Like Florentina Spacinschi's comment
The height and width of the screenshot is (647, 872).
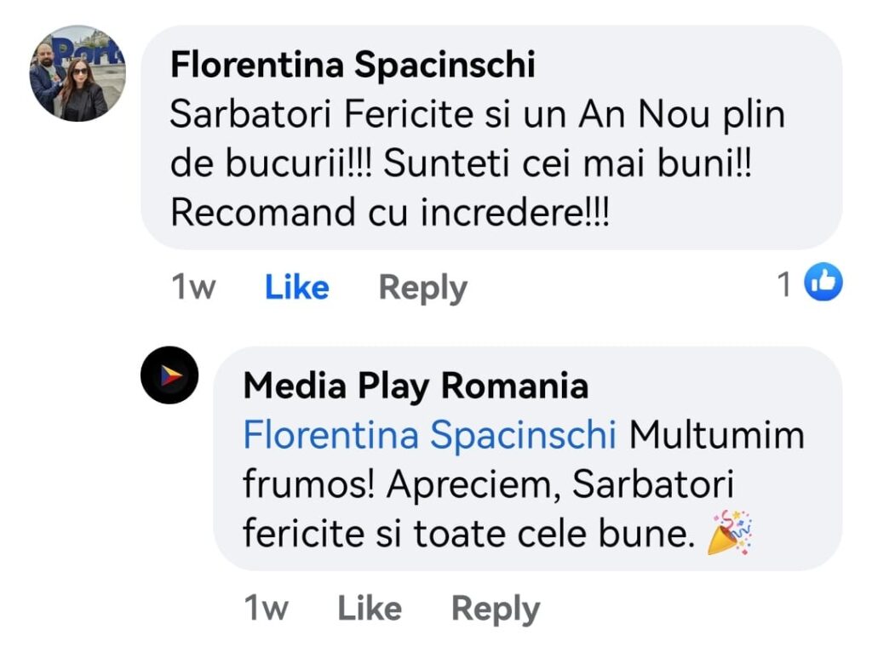point(296,288)
